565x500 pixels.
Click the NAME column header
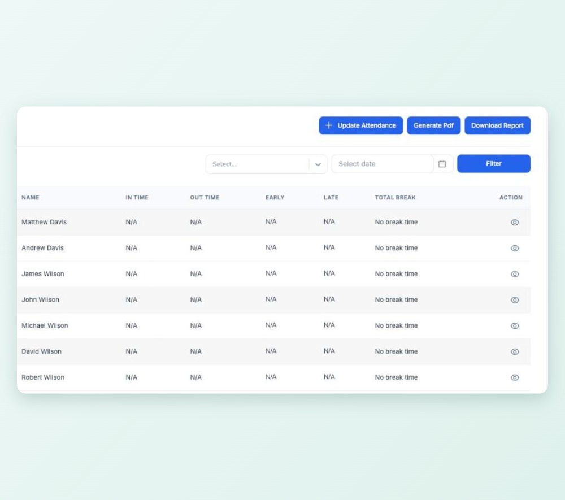[x=31, y=197]
